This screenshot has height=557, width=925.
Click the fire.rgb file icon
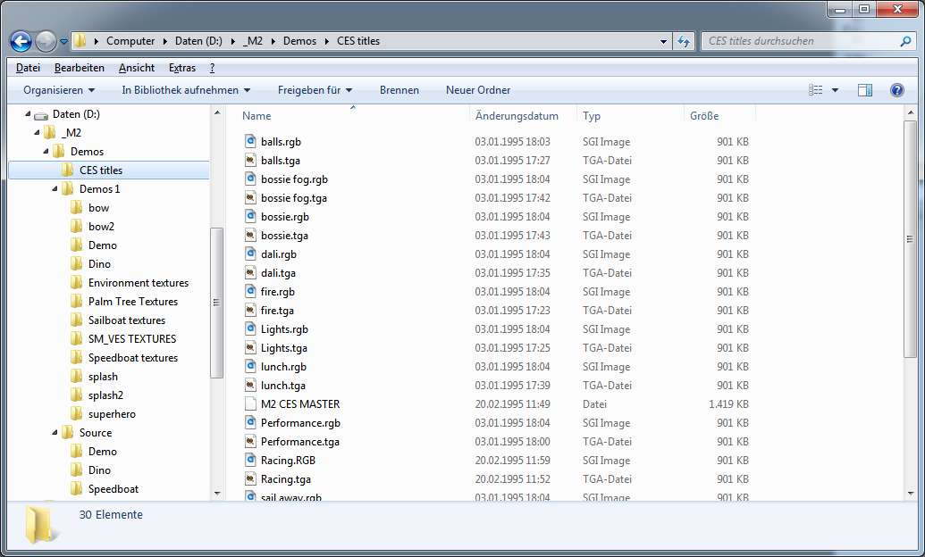point(251,292)
